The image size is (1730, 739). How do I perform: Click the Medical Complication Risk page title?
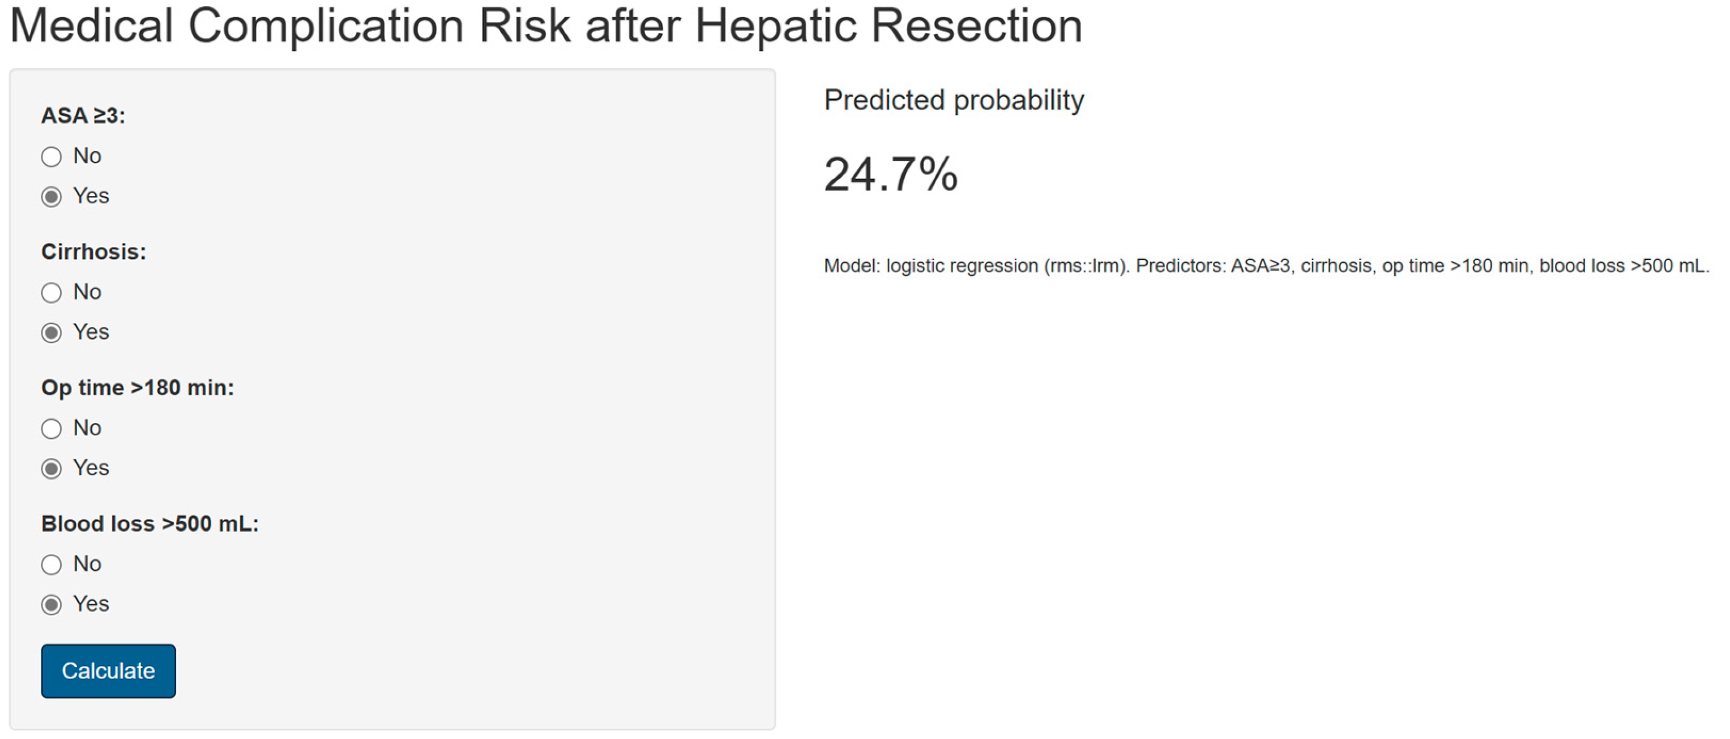[x=545, y=27]
